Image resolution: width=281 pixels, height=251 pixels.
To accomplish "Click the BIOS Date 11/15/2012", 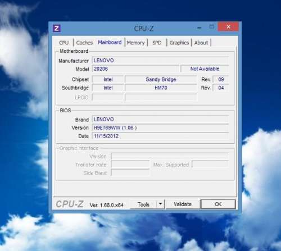I will (161, 136).
